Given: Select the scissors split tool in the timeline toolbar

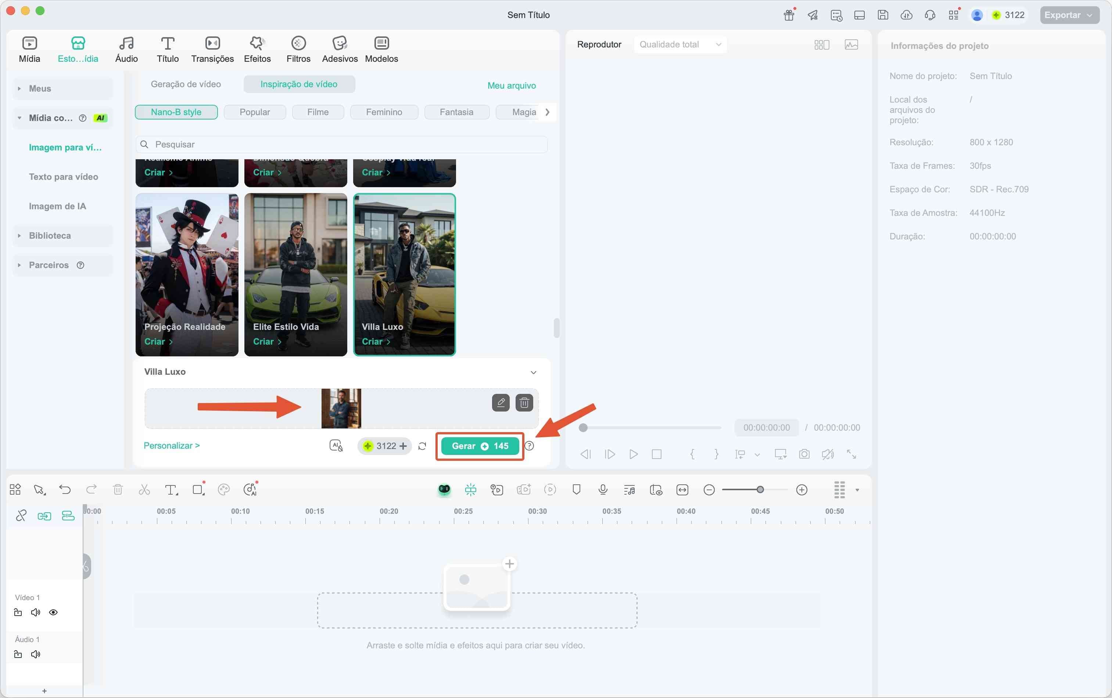Looking at the screenshot, I should 144,489.
